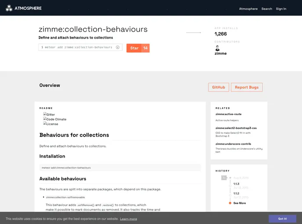
Task: Click the zimme contributor avatar
Action: (x=217, y=48)
